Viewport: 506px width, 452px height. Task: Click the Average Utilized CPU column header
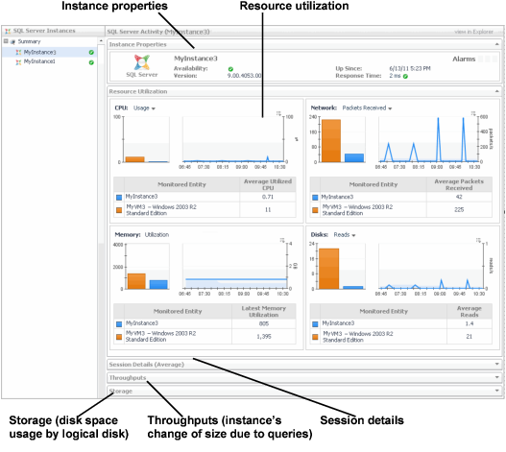tap(268, 184)
